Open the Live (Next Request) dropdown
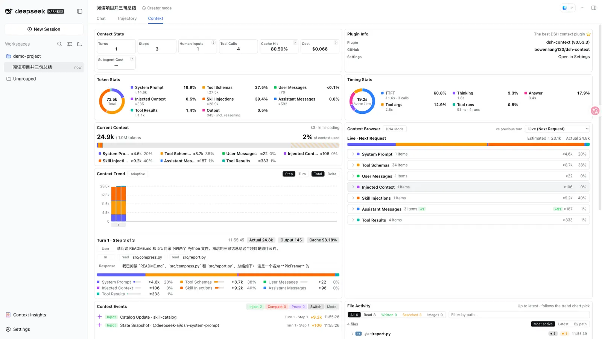This screenshot has height=339, width=602. click(557, 129)
